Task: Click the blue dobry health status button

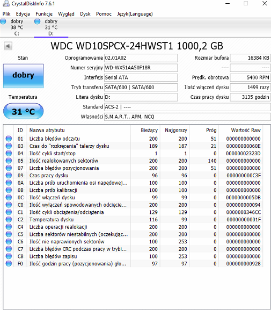Action: click(23, 76)
